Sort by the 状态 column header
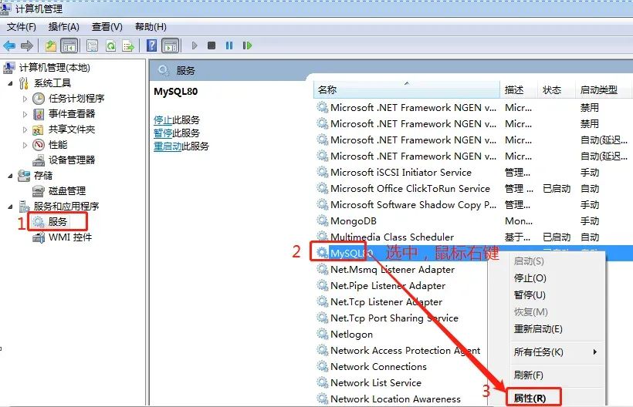The height and width of the screenshot is (407, 633). pos(557,90)
